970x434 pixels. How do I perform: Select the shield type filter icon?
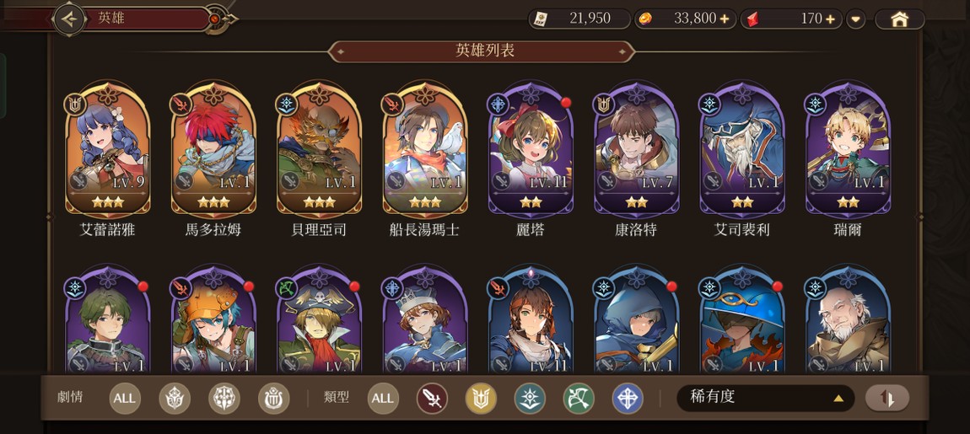click(x=481, y=398)
